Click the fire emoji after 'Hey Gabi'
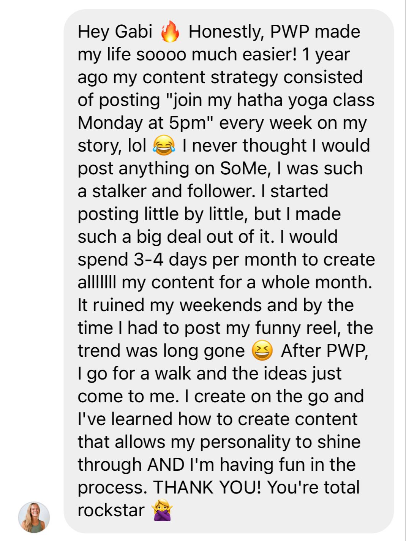Screen dimensions: 406x541 [x=170, y=31]
